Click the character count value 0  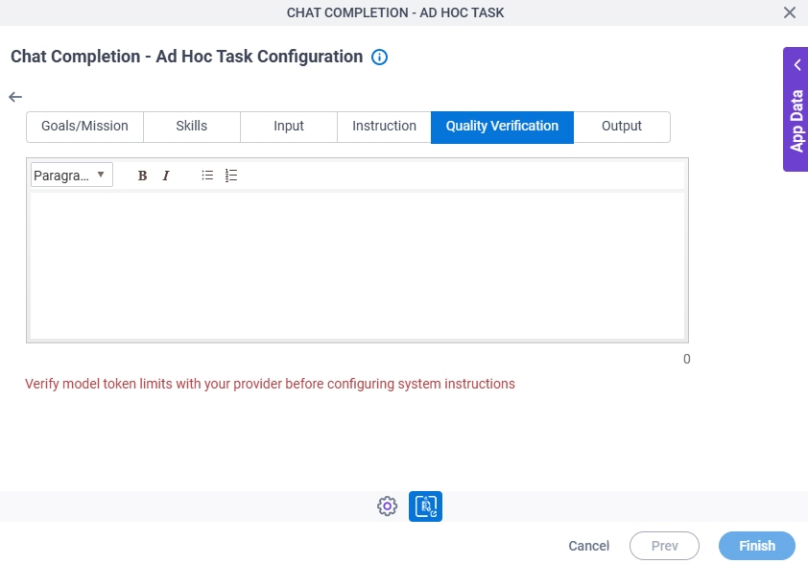(x=686, y=359)
